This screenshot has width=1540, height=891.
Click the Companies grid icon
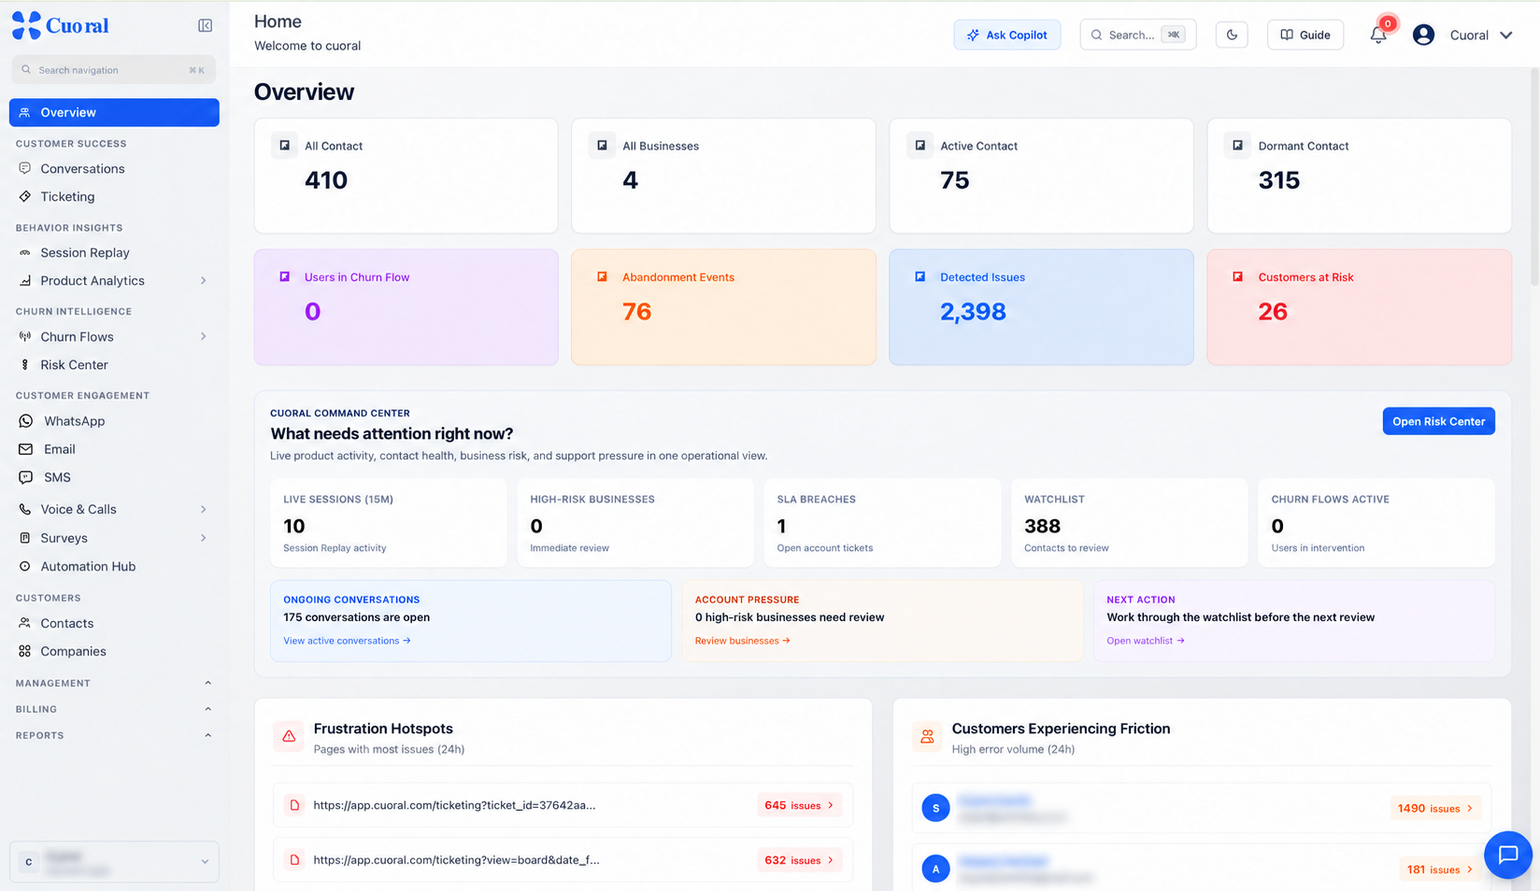[25, 651]
